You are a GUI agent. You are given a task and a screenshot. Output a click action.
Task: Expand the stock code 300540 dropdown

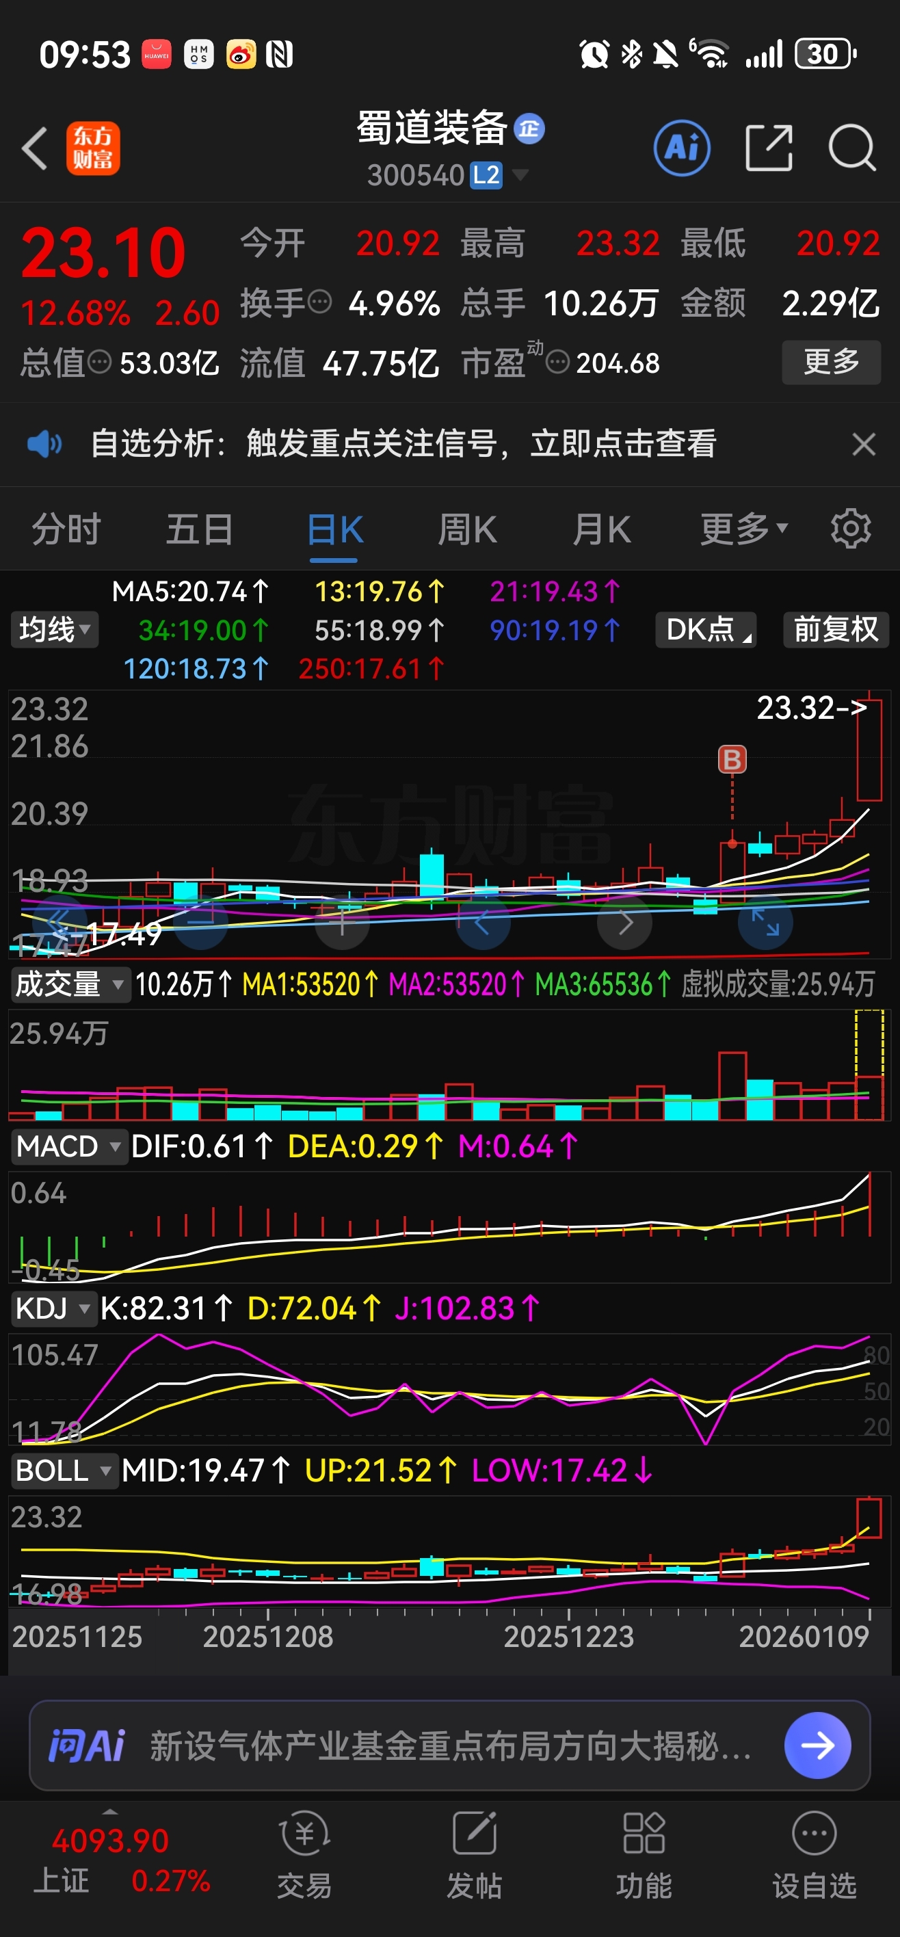(520, 176)
